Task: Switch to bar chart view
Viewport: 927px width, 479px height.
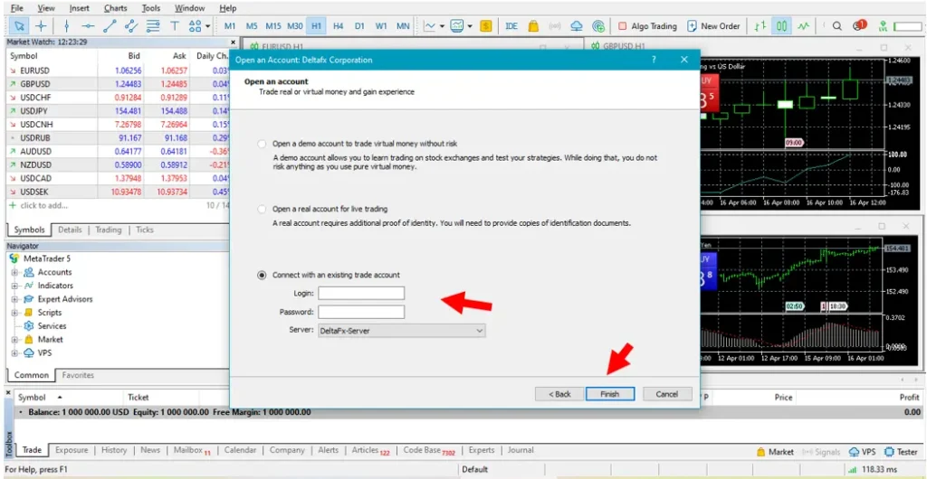Action: [x=760, y=26]
